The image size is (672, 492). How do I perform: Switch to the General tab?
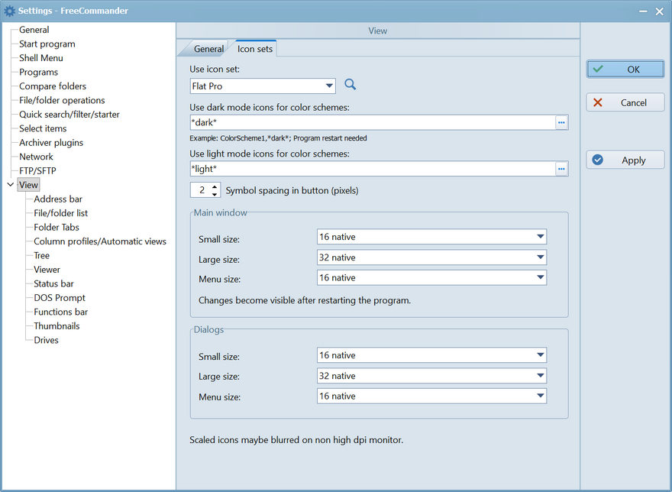208,49
